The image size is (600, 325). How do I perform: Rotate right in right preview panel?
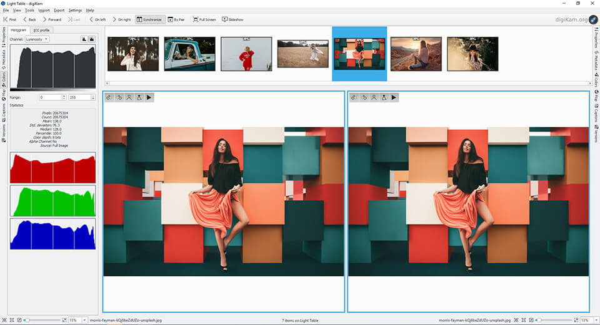364,97
